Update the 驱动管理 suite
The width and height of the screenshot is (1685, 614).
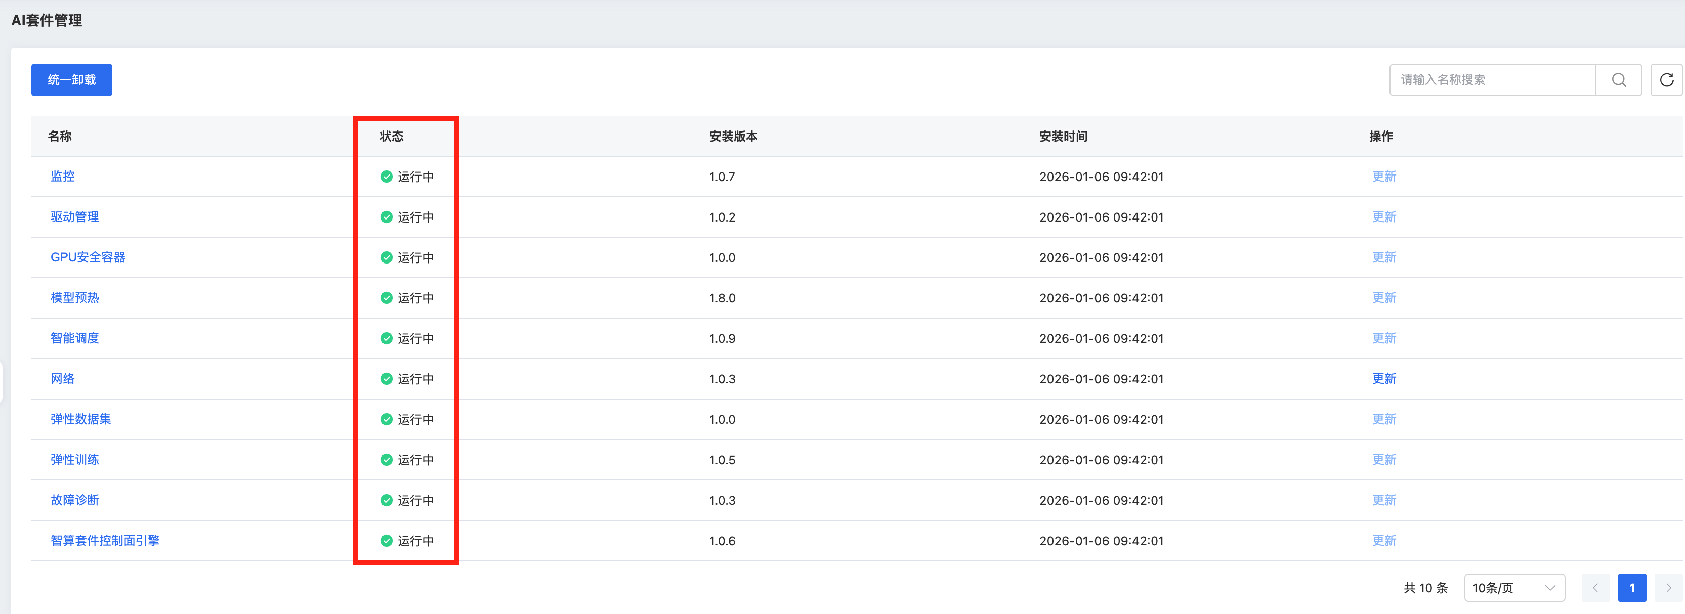(x=1383, y=217)
